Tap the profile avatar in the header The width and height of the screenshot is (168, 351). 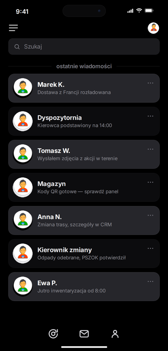153,28
